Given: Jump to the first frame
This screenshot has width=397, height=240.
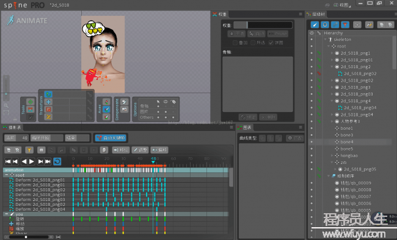Looking at the screenshot, I should point(8,161).
